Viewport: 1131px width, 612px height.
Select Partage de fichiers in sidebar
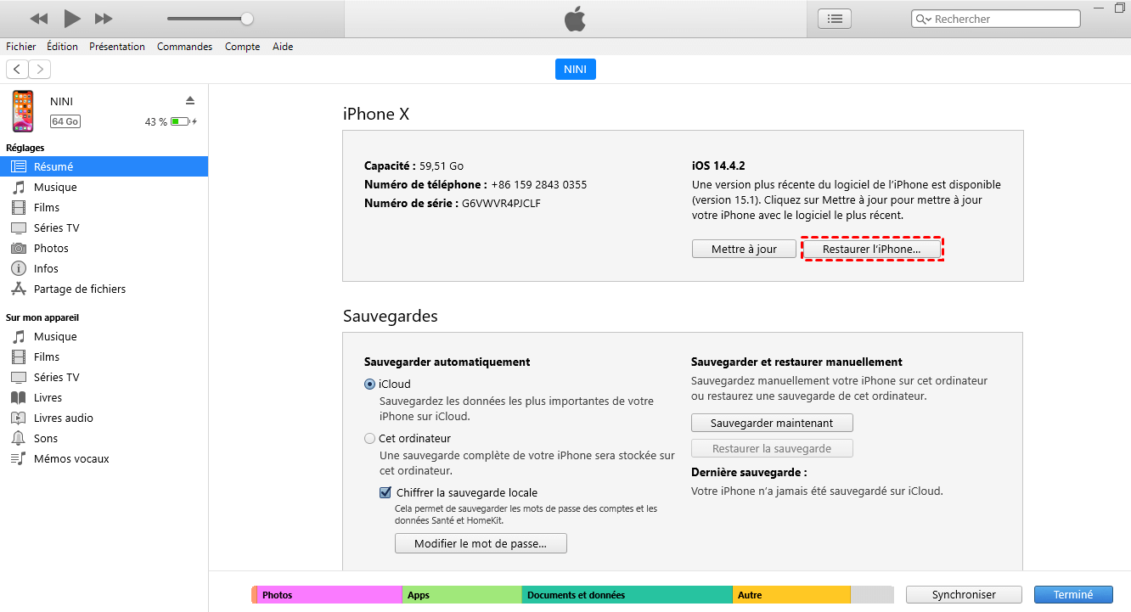[x=79, y=289]
